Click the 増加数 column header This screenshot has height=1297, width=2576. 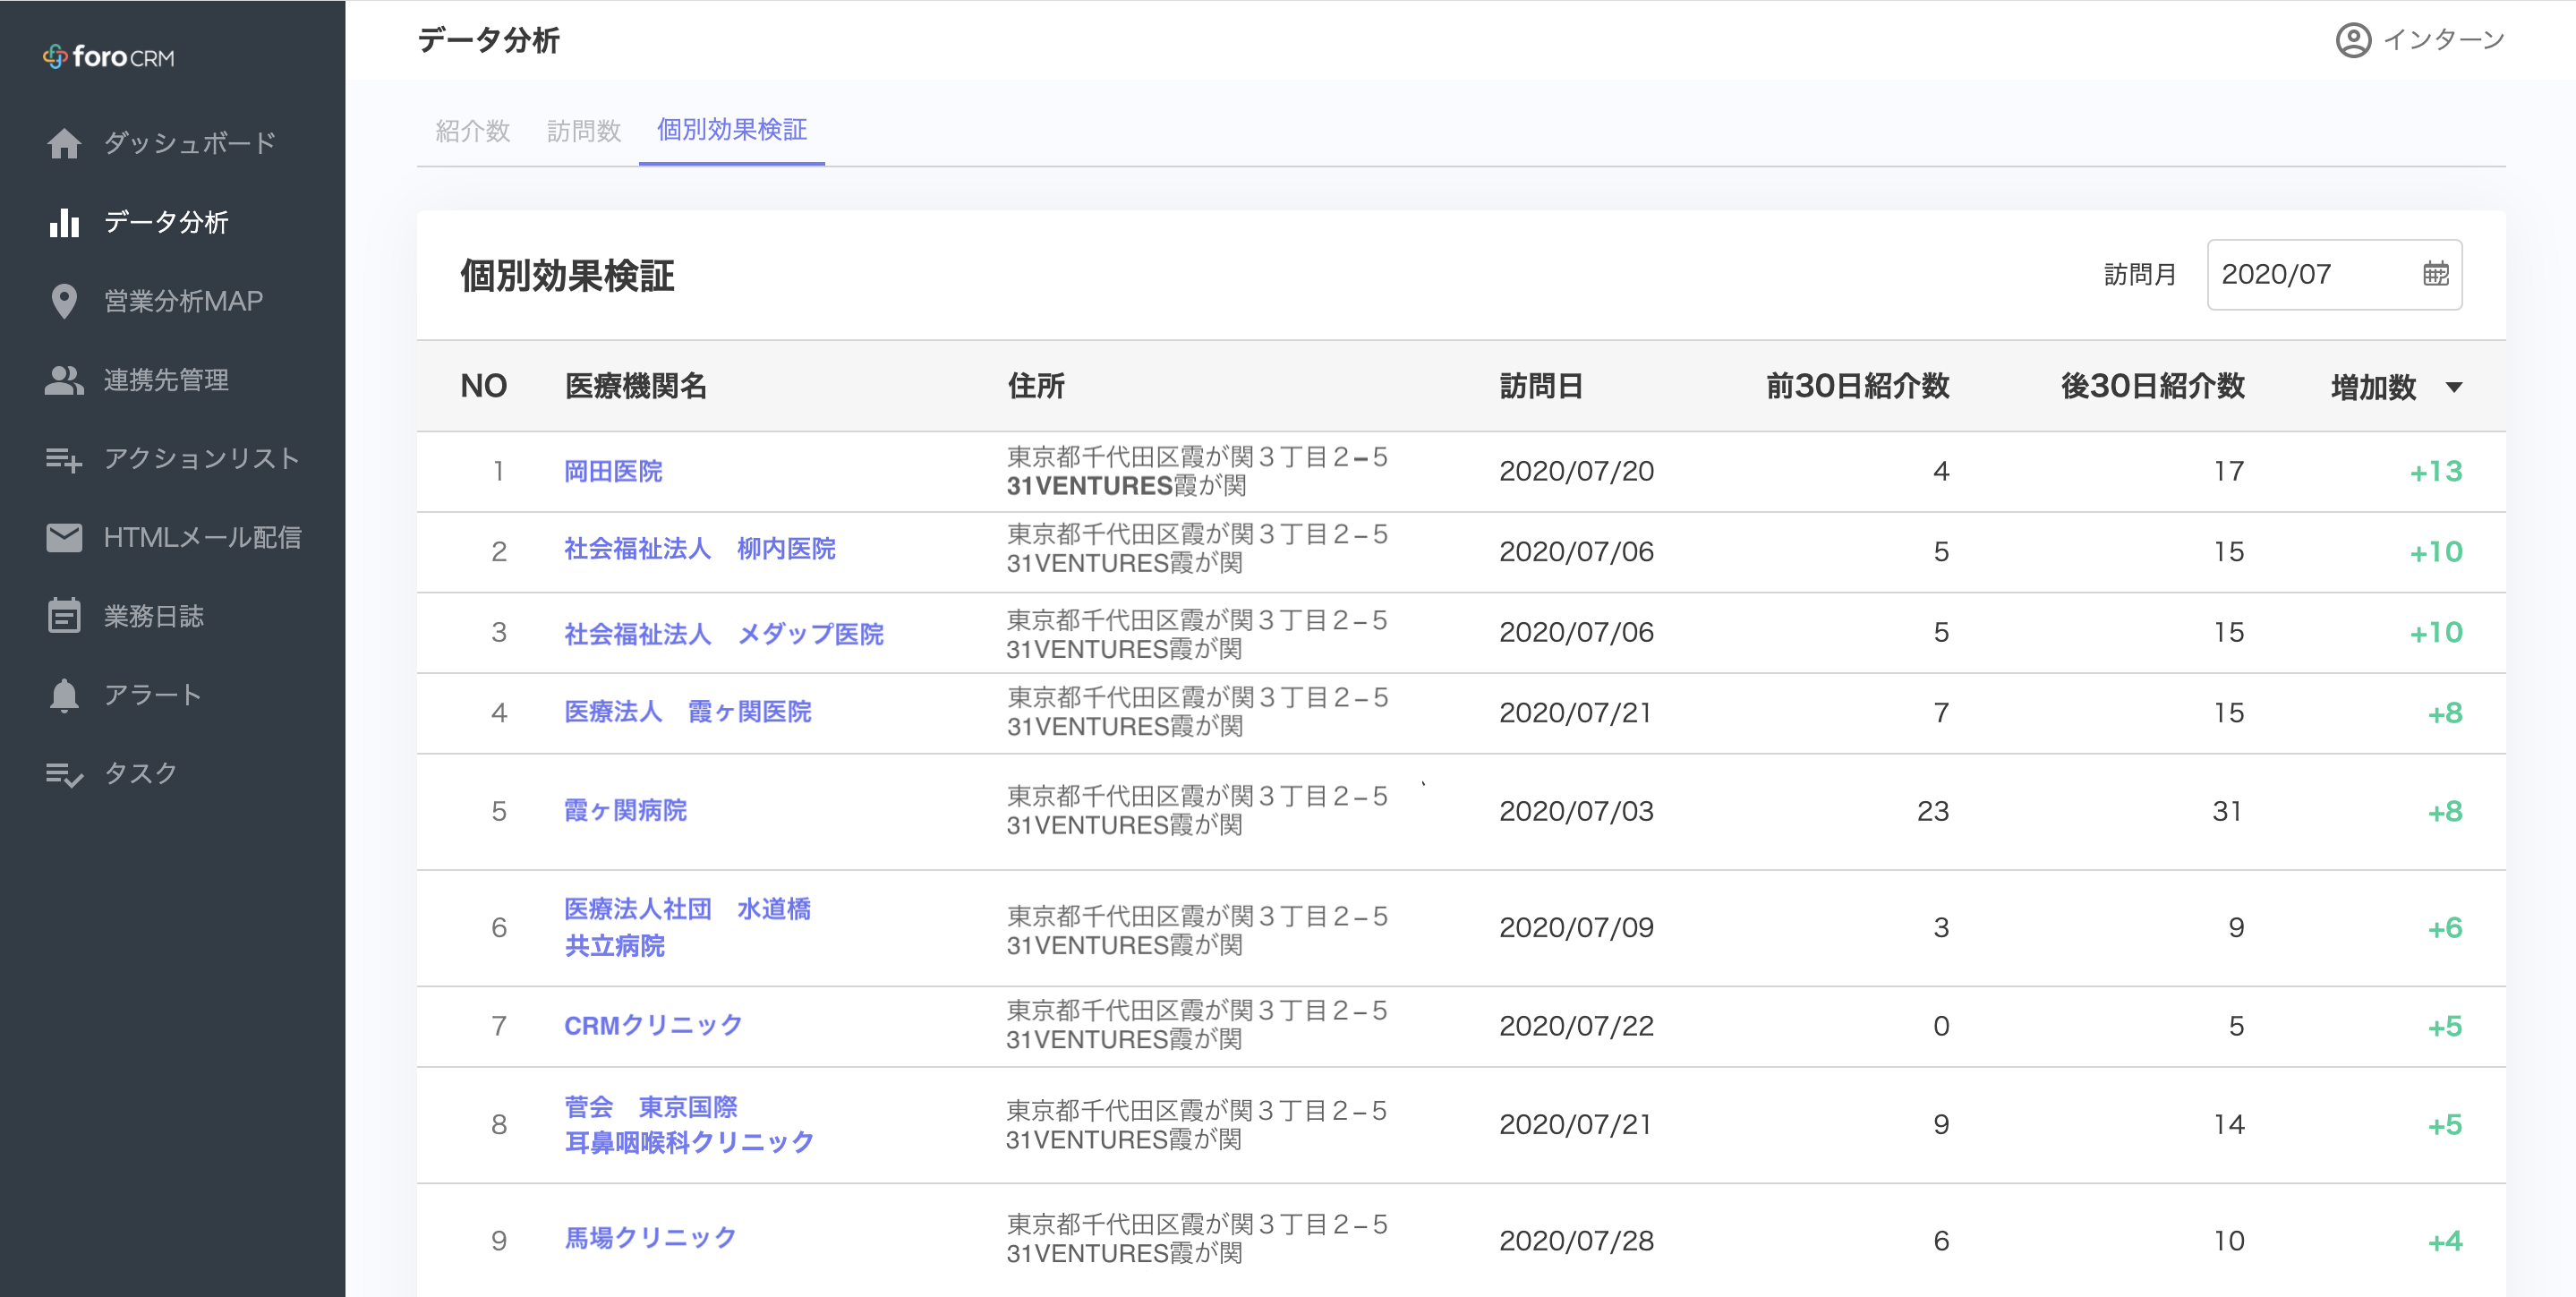tap(2373, 386)
